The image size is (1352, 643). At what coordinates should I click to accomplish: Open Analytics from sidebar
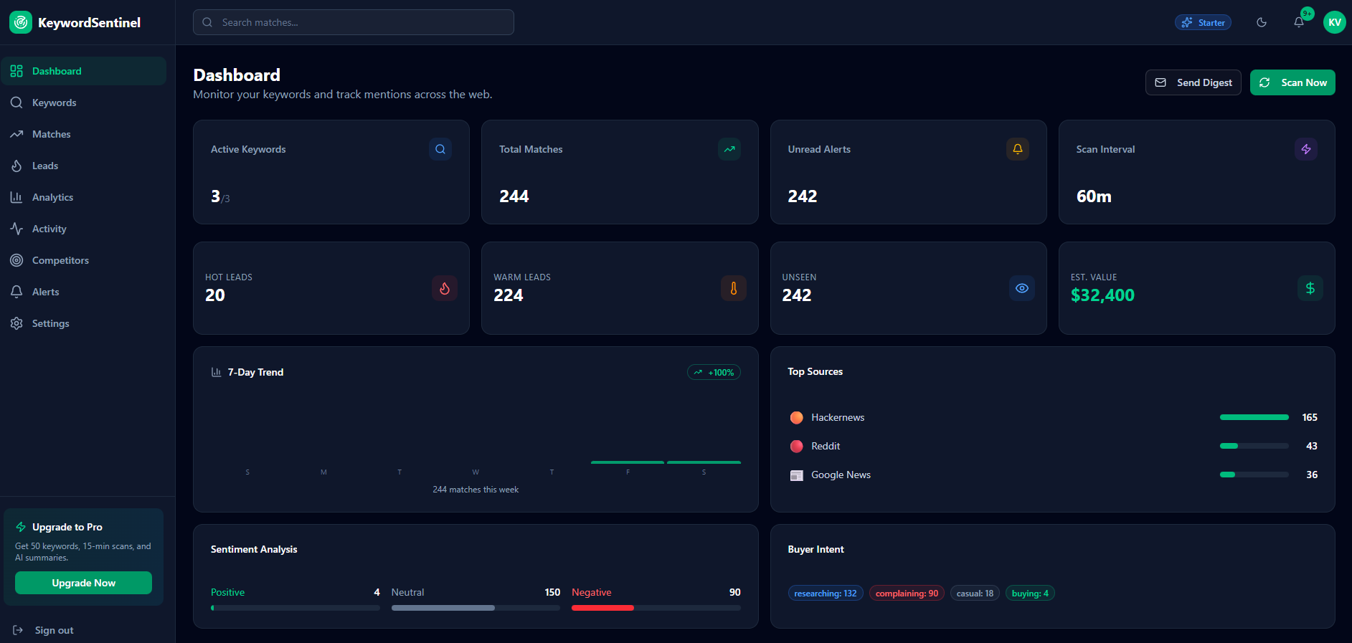(x=83, y=197)
